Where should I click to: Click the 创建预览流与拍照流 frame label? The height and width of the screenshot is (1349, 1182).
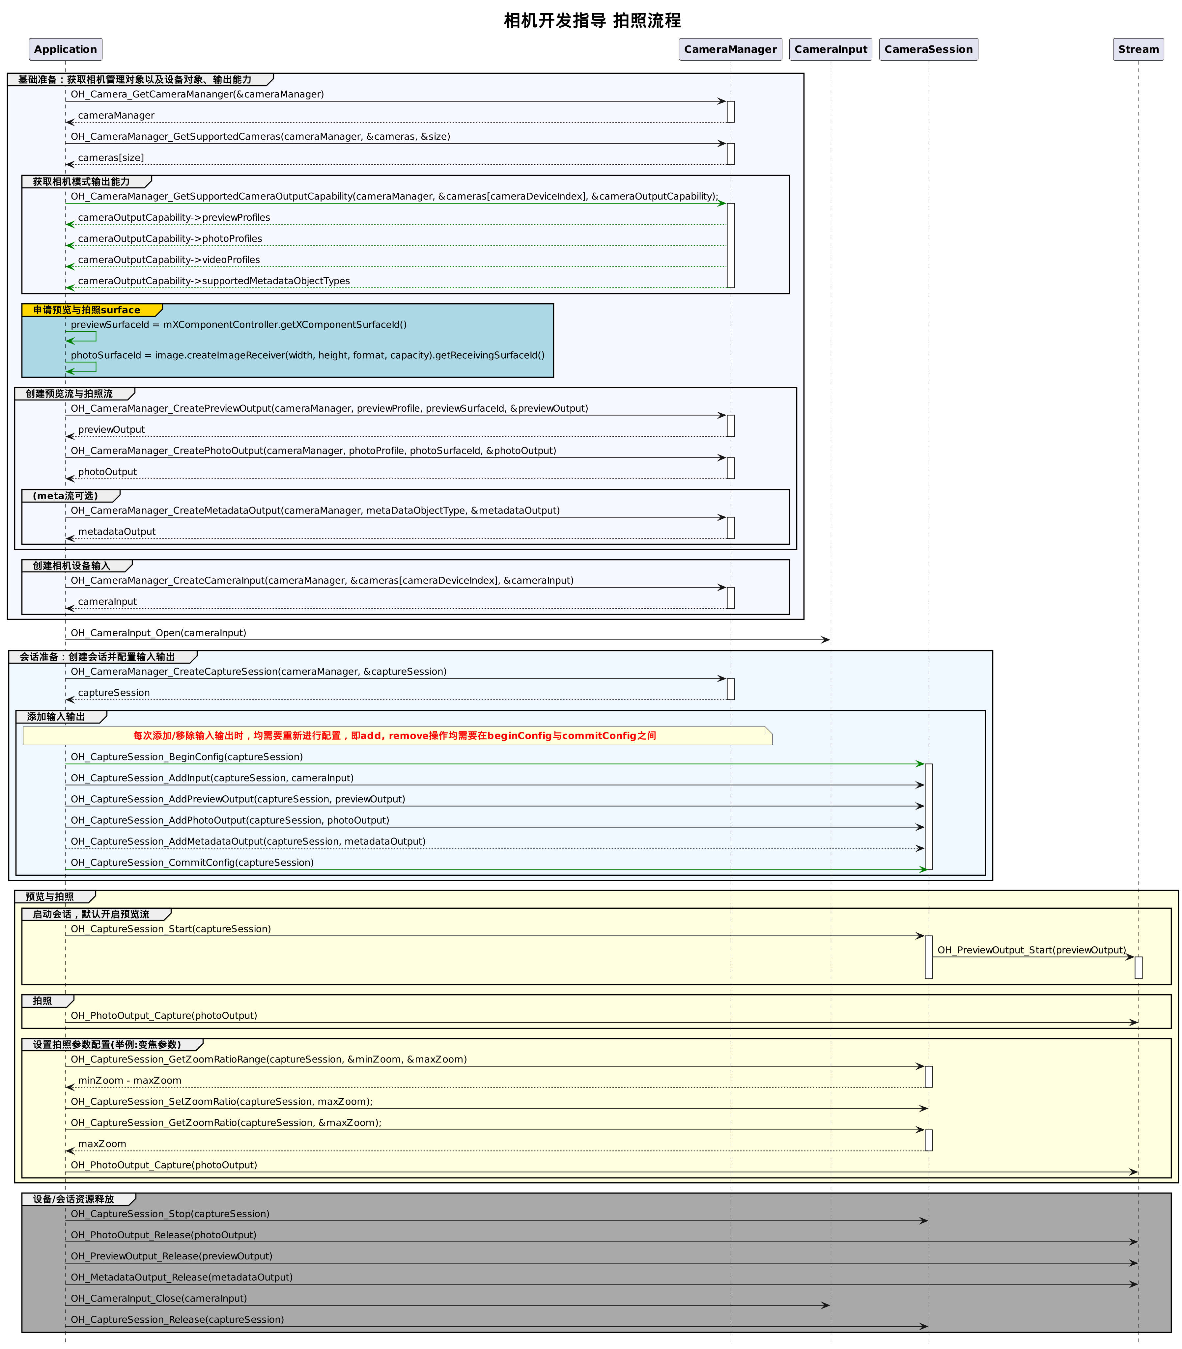tap(69, 394)
